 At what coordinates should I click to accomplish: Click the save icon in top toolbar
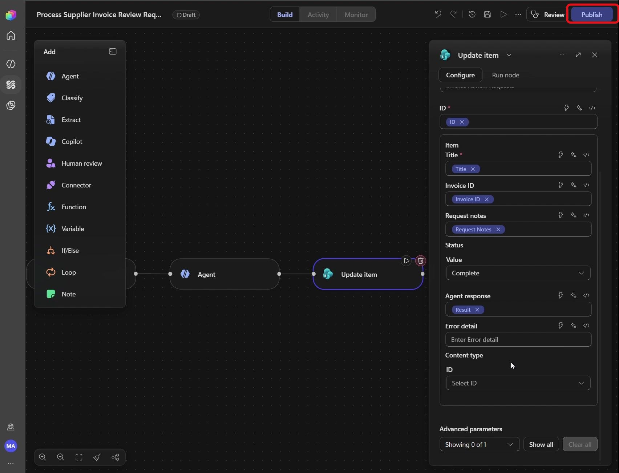[487, 15]
